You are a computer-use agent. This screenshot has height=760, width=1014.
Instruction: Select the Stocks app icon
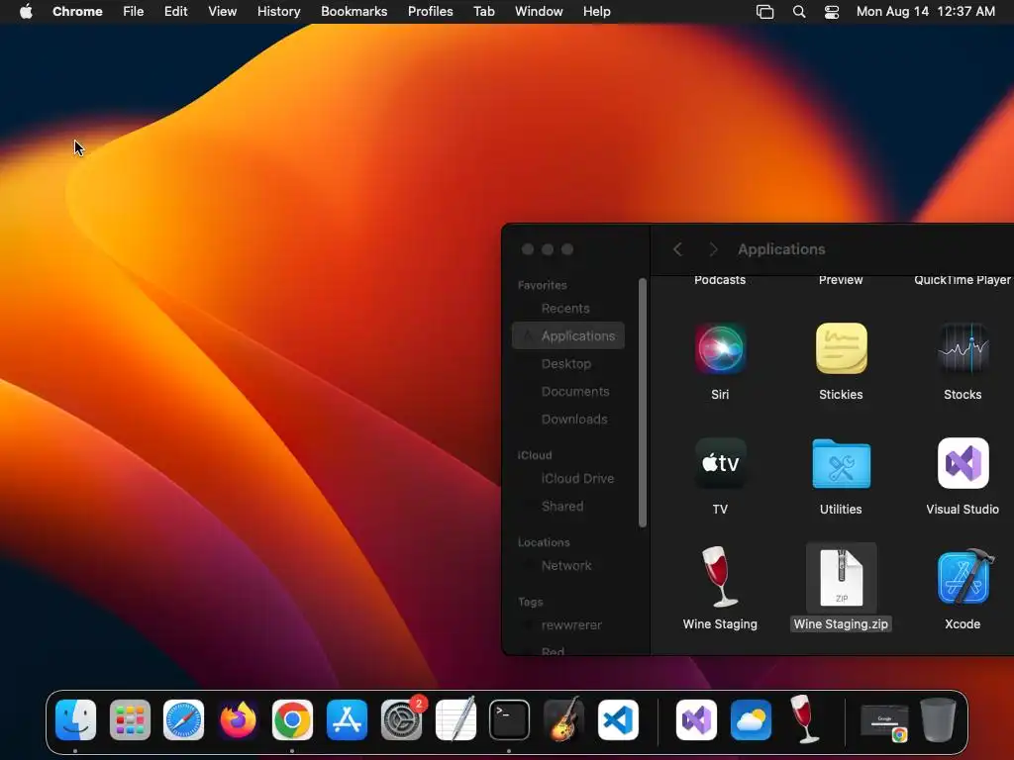point(963,349)
